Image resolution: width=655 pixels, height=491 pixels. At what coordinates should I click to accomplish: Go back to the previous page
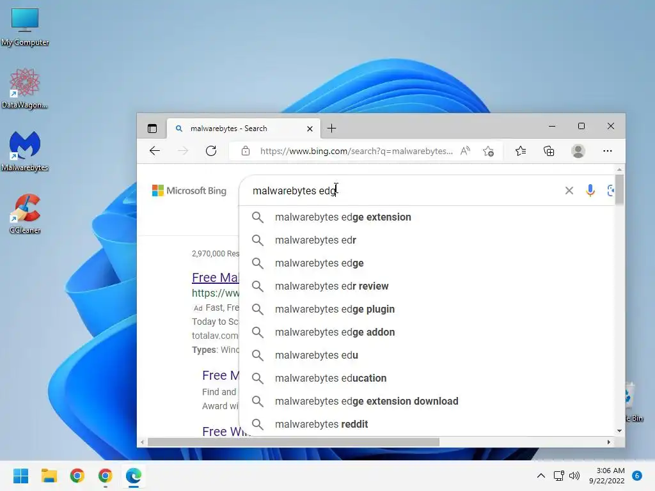(x=155, y=151)
